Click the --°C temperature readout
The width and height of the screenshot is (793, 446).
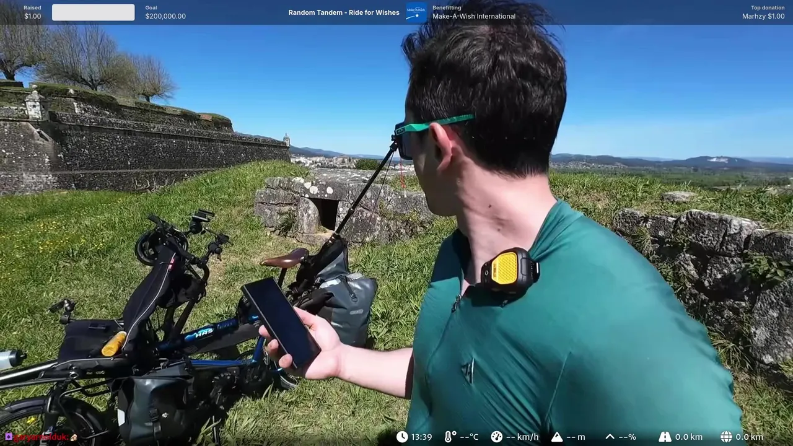(469, 437)
